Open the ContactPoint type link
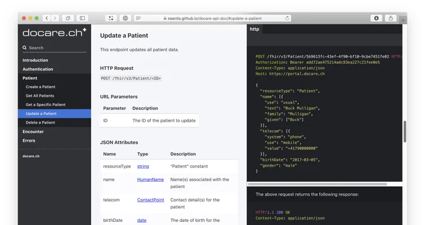Screen dimensions: 425x225 point(151,200)
